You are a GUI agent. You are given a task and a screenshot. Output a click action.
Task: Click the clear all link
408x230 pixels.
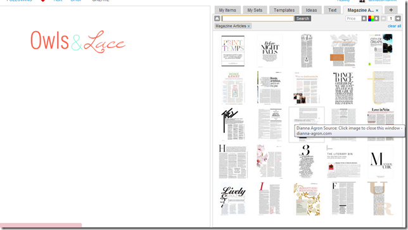click(394, 26)
